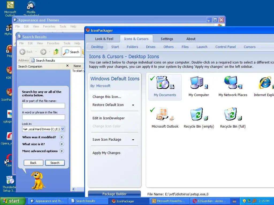Select the Recycle Bin (empty) icon

coord(199,118)
